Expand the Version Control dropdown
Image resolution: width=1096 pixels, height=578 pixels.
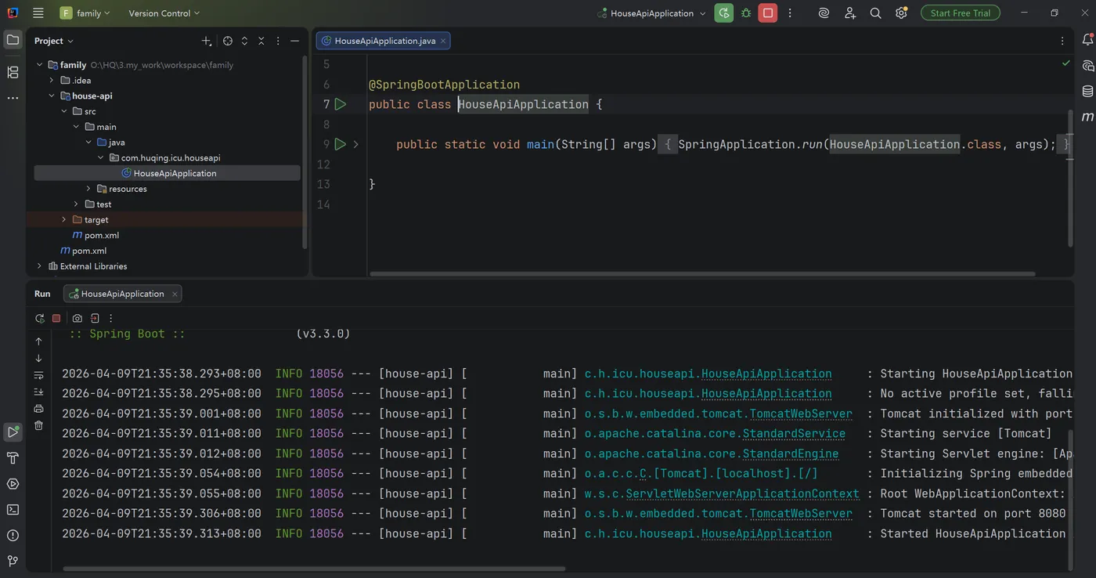164,13
